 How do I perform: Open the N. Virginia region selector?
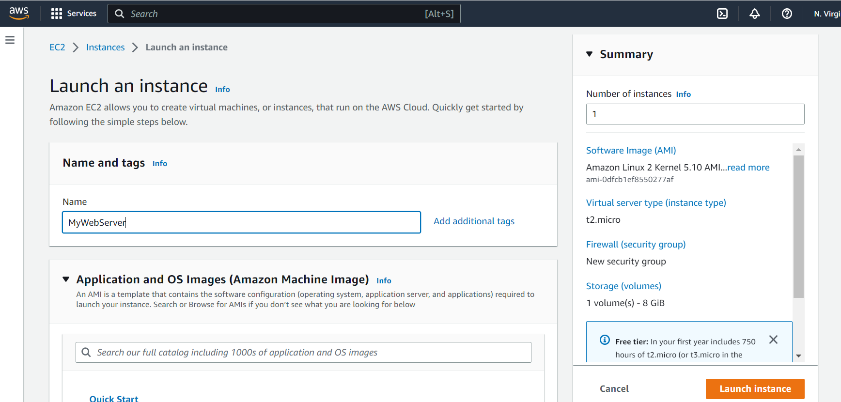tap(827, 14)
